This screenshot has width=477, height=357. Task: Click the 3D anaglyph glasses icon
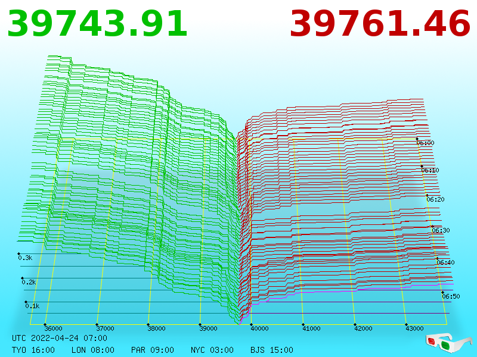448,343
